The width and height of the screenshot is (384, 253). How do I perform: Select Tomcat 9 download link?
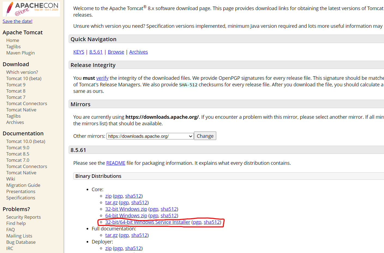16,85
